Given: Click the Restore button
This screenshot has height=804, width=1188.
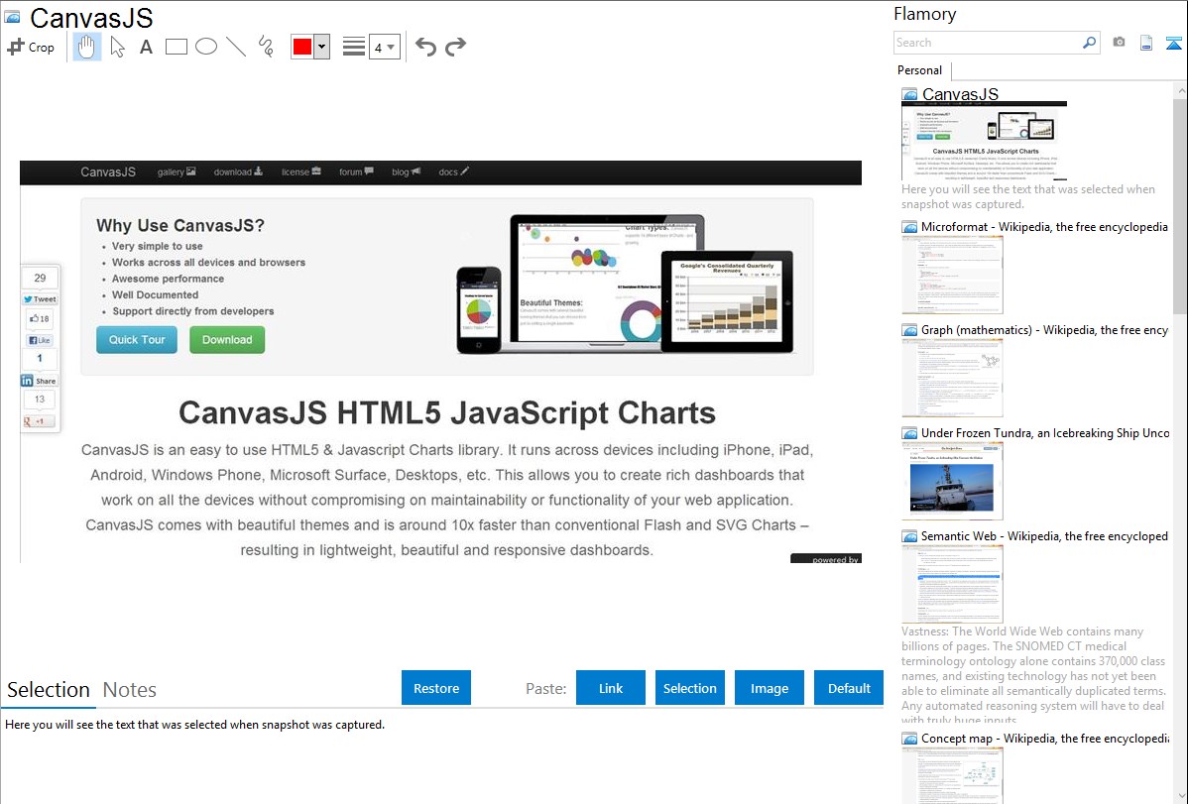Looking at the screenshot, I should point(436,688).
